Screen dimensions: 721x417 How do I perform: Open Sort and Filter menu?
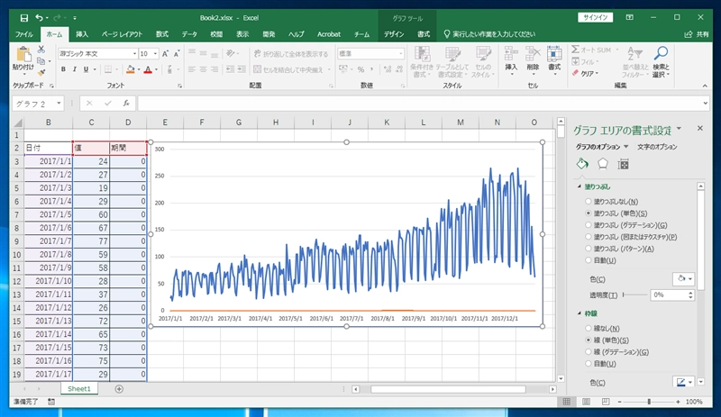pyautogui.click(x=635, y=61)
